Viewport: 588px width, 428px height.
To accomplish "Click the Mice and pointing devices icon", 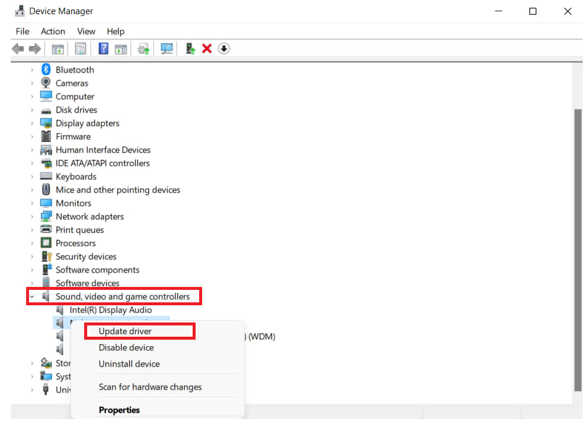I will click(46, 190).
